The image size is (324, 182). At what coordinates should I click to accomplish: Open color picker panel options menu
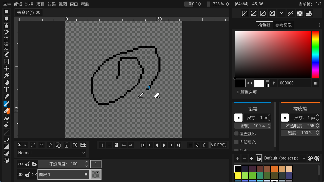coord(319,25)
